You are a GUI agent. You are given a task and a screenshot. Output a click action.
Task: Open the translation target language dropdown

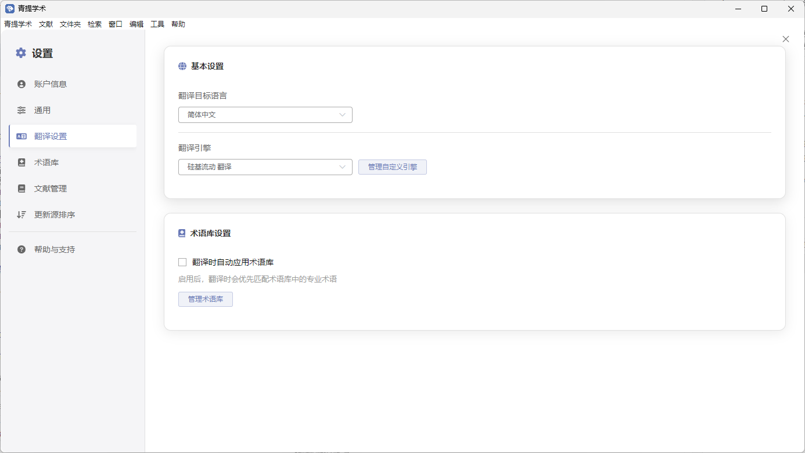pyautogui.click(x=265, y=115)
